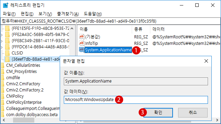Expand the {FFFDC614-B694 tree node

pos(2,47)
